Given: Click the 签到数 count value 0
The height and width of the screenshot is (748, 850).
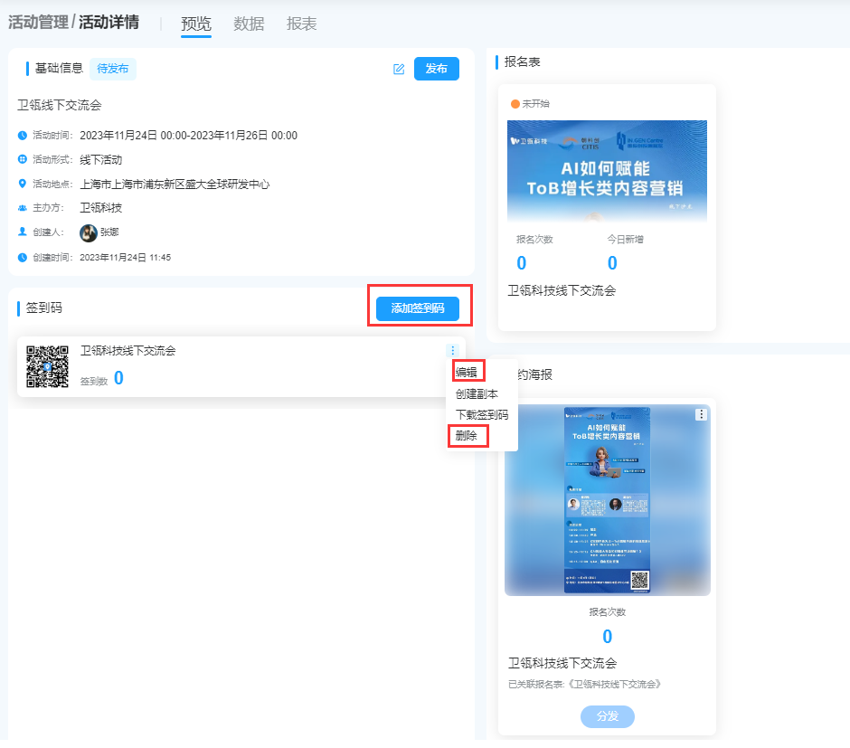Looking at the screenshot, I should [118, 378].
